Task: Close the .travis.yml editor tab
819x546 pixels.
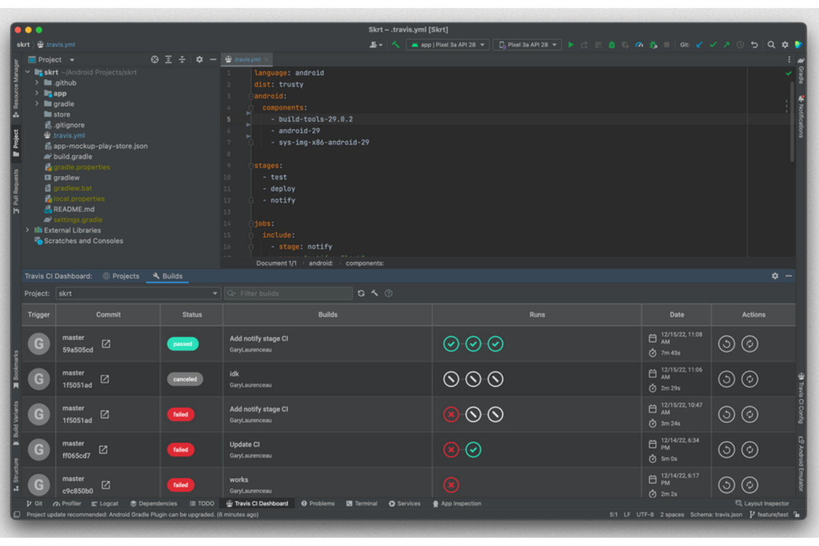Action: pyautogui.click(x=267, y=60)
